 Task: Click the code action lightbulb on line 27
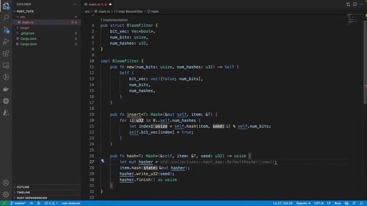click(103, 161)
